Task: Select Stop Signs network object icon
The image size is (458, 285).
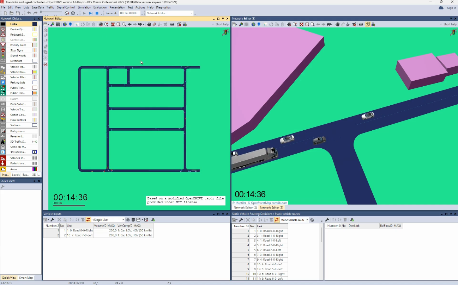Action: [3, 50]
